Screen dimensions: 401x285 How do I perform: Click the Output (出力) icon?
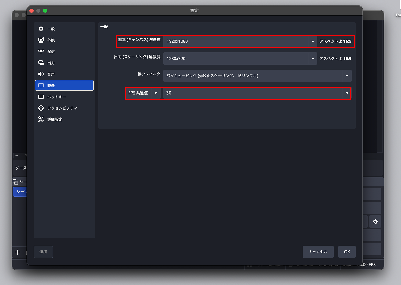pyautogui.click(x=41, y=63)
